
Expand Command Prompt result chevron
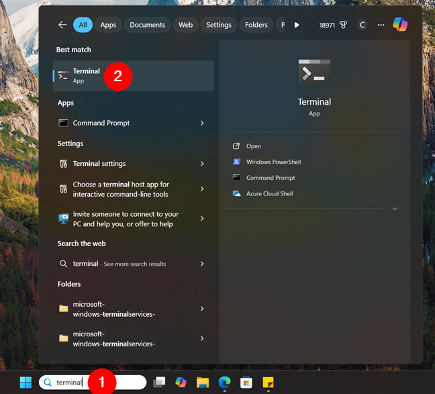[202, 123]
